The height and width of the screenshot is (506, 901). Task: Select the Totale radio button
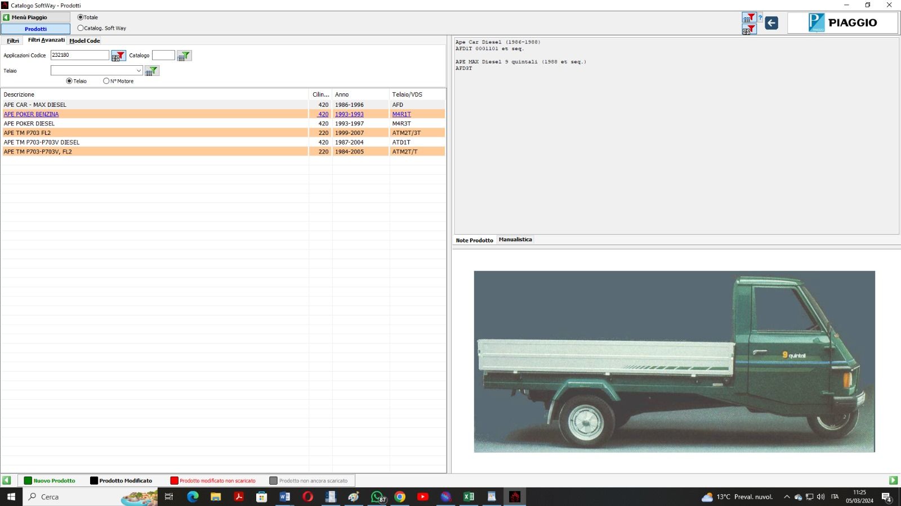point(81,17)
